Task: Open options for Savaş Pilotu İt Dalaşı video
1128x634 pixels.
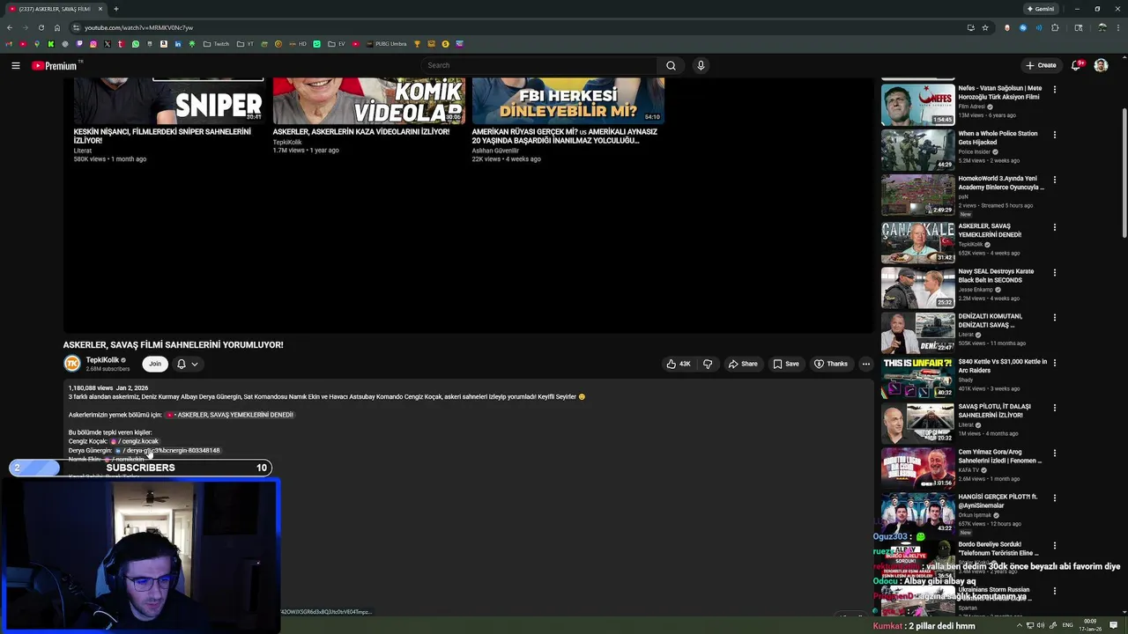Action: point(1055,408)
